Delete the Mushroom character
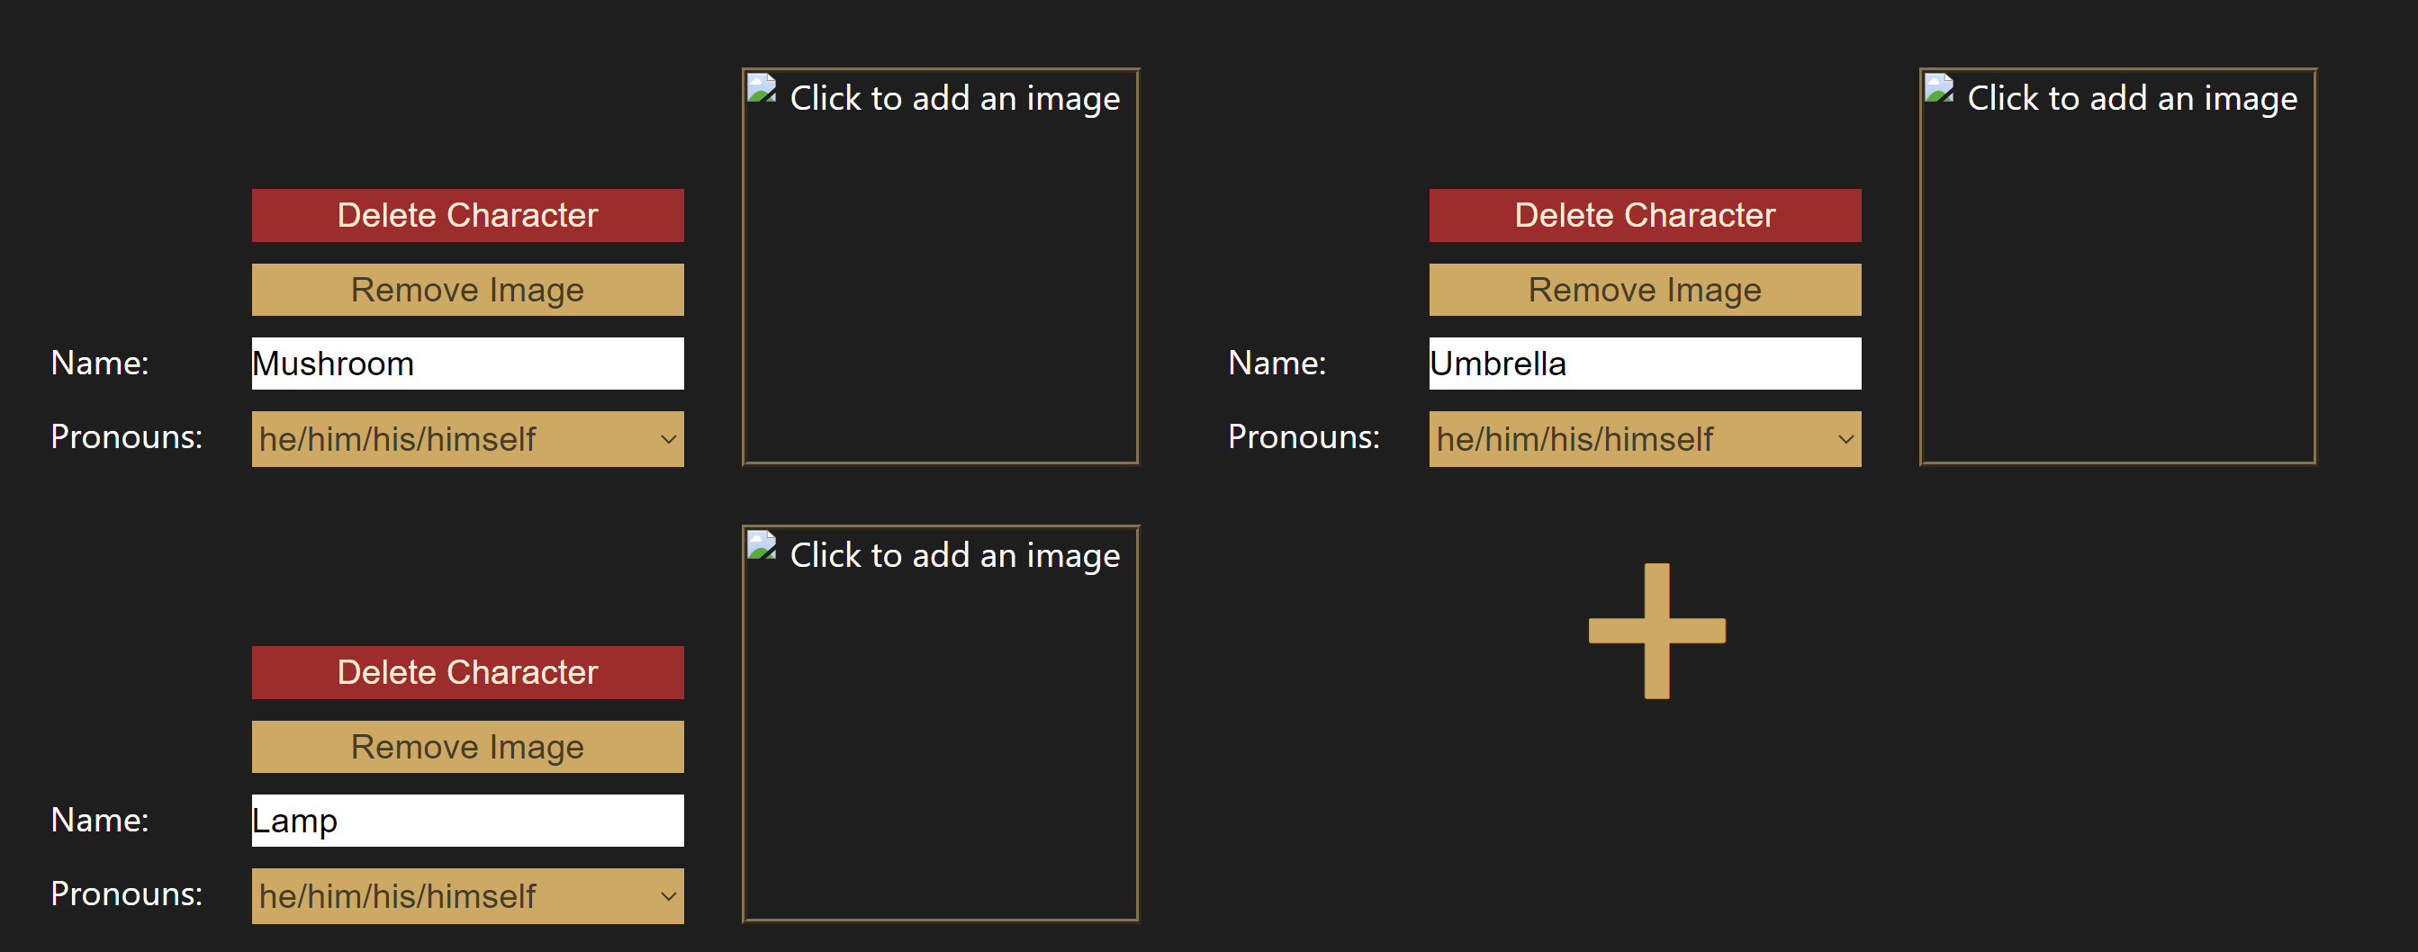This screenshot has width=2418, height=952. click(466, 215)
